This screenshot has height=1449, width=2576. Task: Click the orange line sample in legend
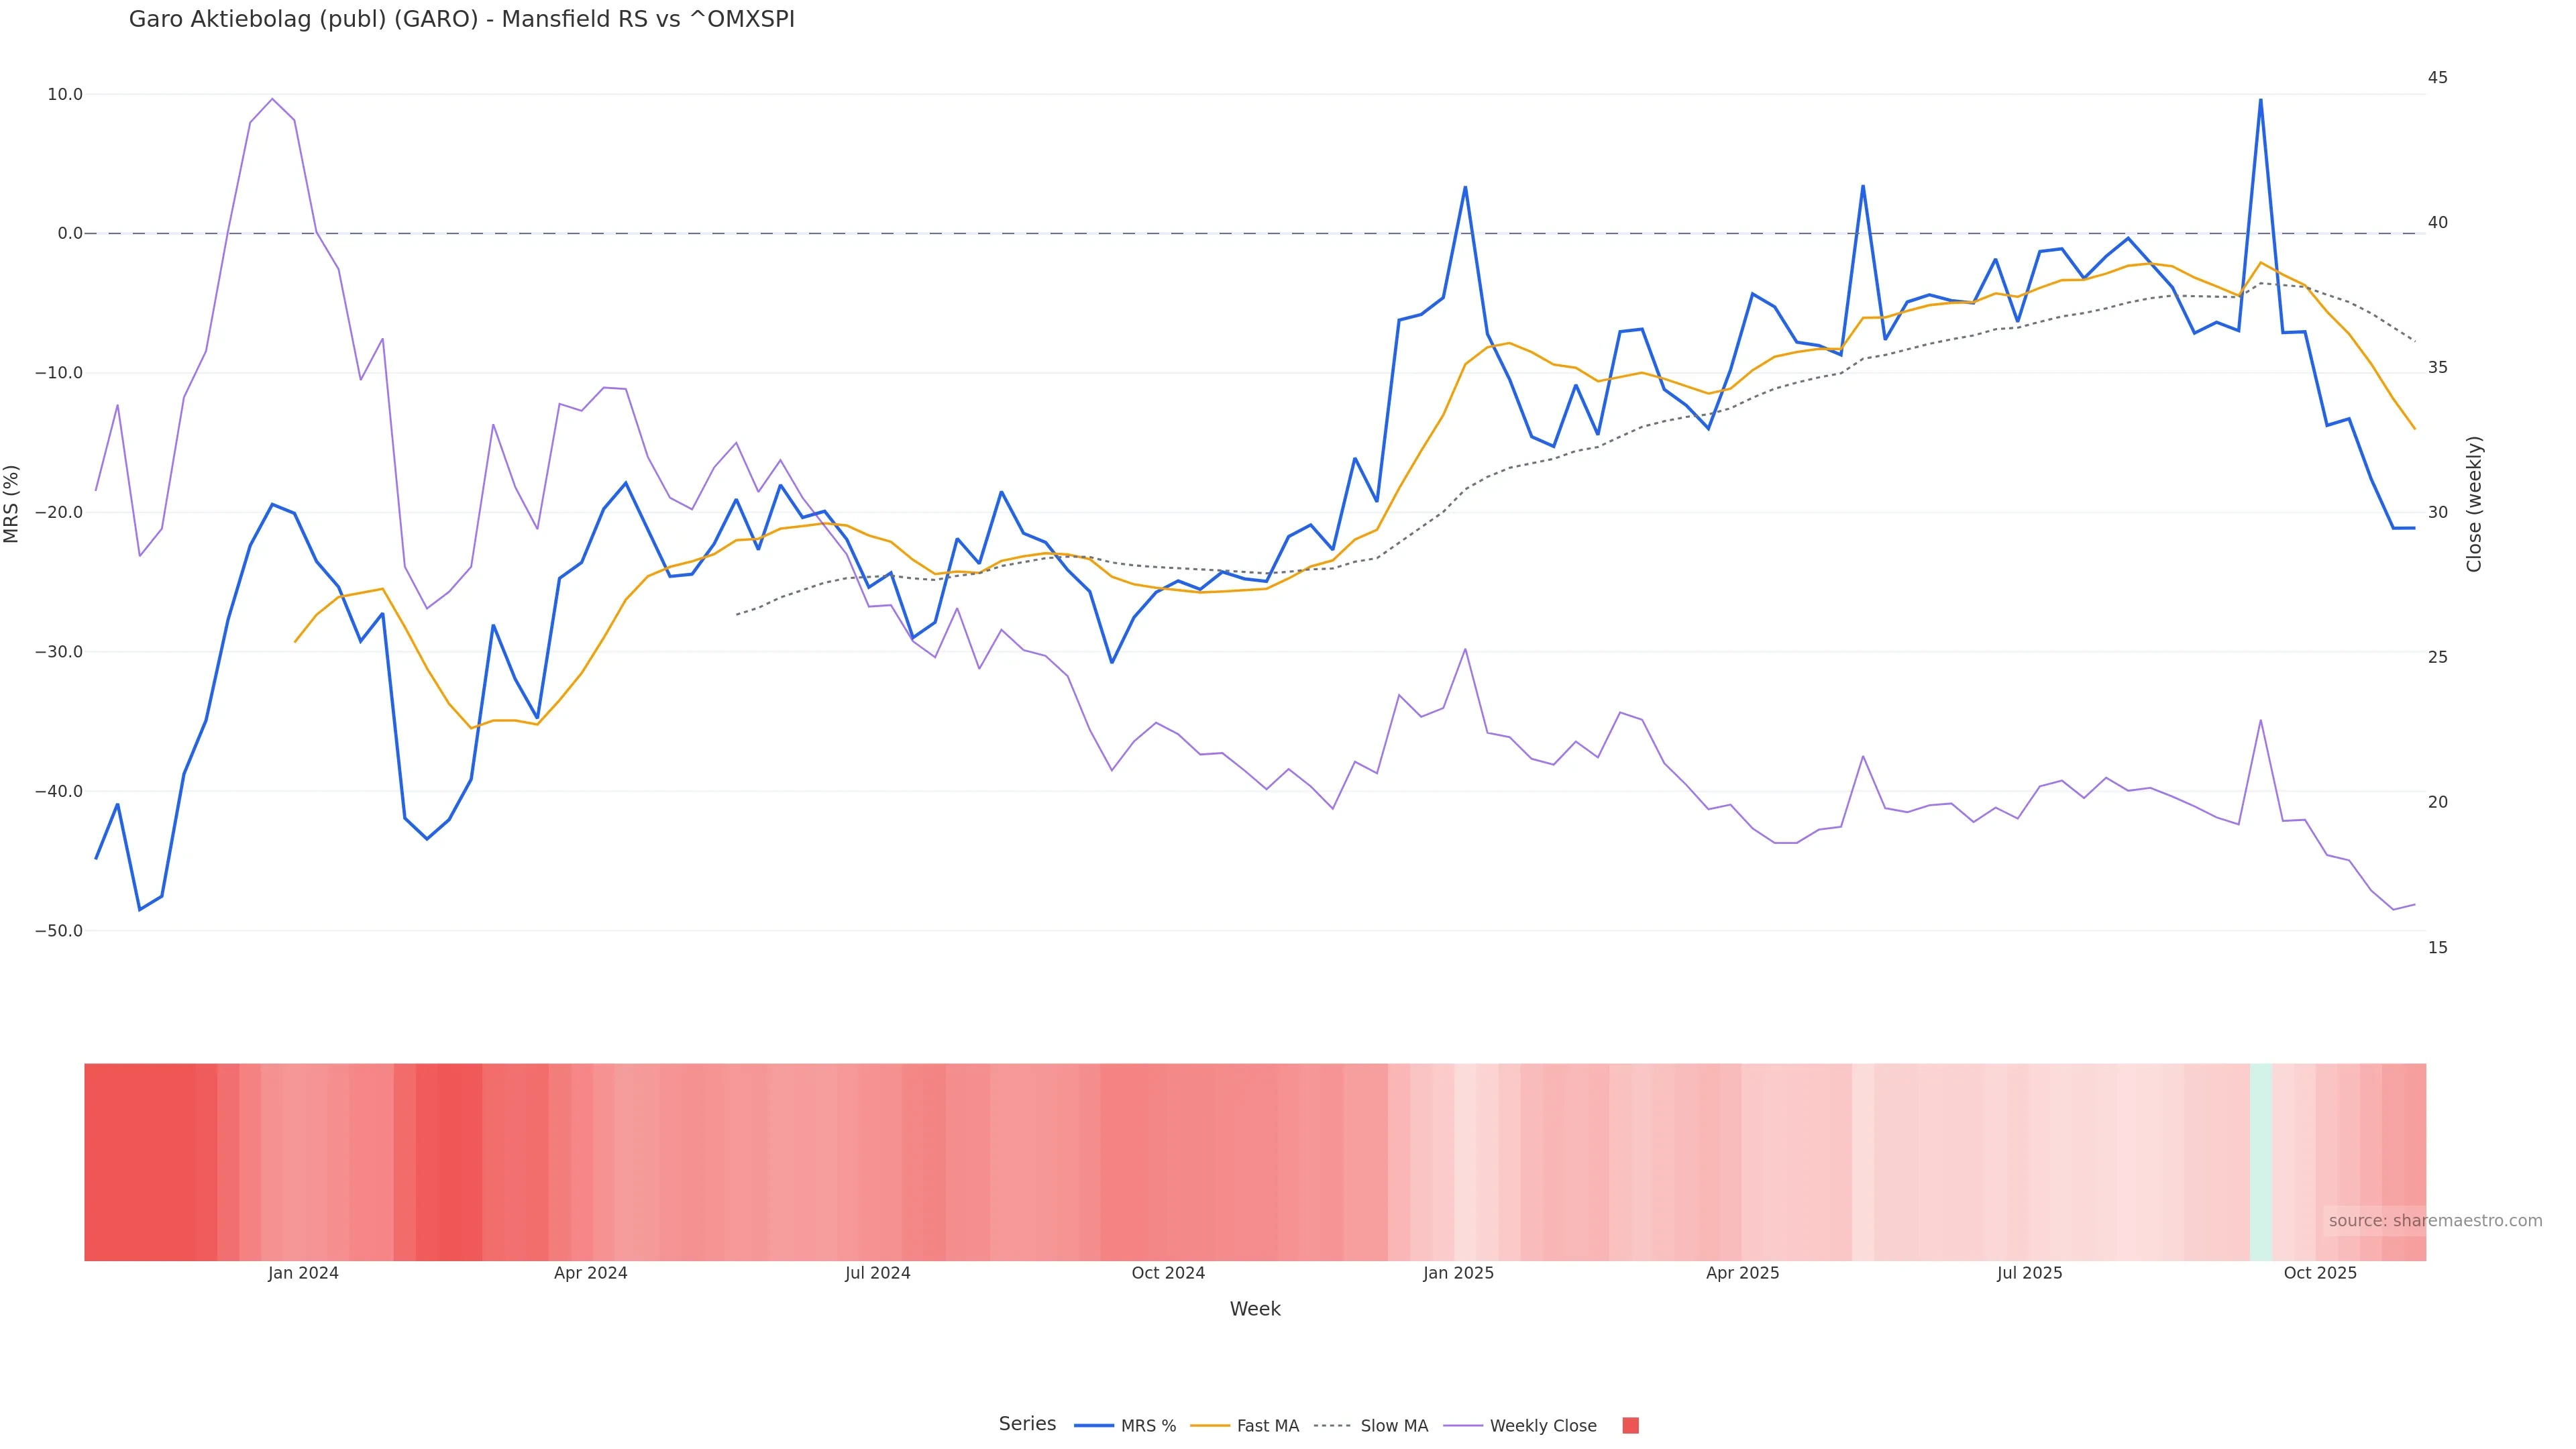[x=1210, y=1426]
